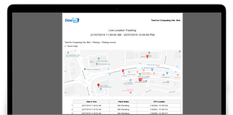The height and width of the screenshot is (115, 233).
Task: Select red tracking marker beside Maybank
Action: (x=123, y=71)
